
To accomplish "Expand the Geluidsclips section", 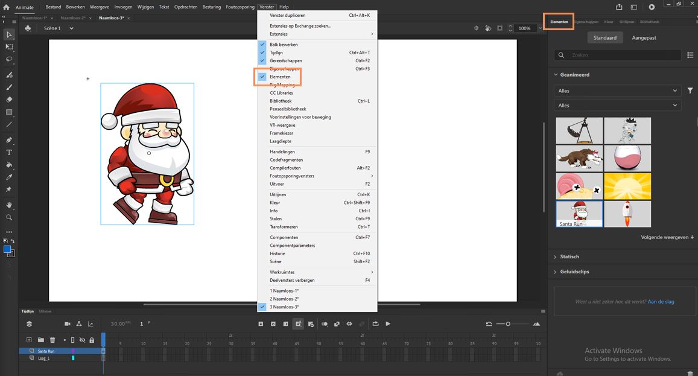I will pyautogui.click(x=555, y=272).
